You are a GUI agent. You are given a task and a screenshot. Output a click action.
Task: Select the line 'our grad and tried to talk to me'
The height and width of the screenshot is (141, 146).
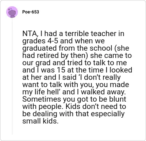(x=74, y=63)
